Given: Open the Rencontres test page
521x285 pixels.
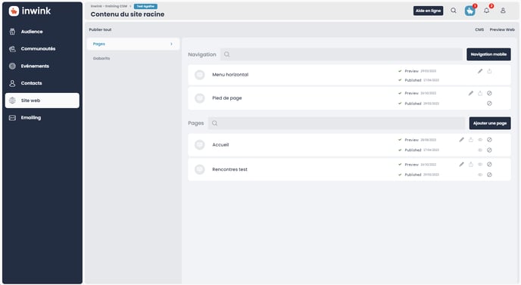Looking at the screenshot, I should click(229, 169).
